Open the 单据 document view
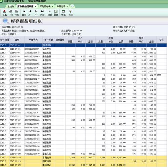This screenshot has height=168, width=168. tap(63, 13)
